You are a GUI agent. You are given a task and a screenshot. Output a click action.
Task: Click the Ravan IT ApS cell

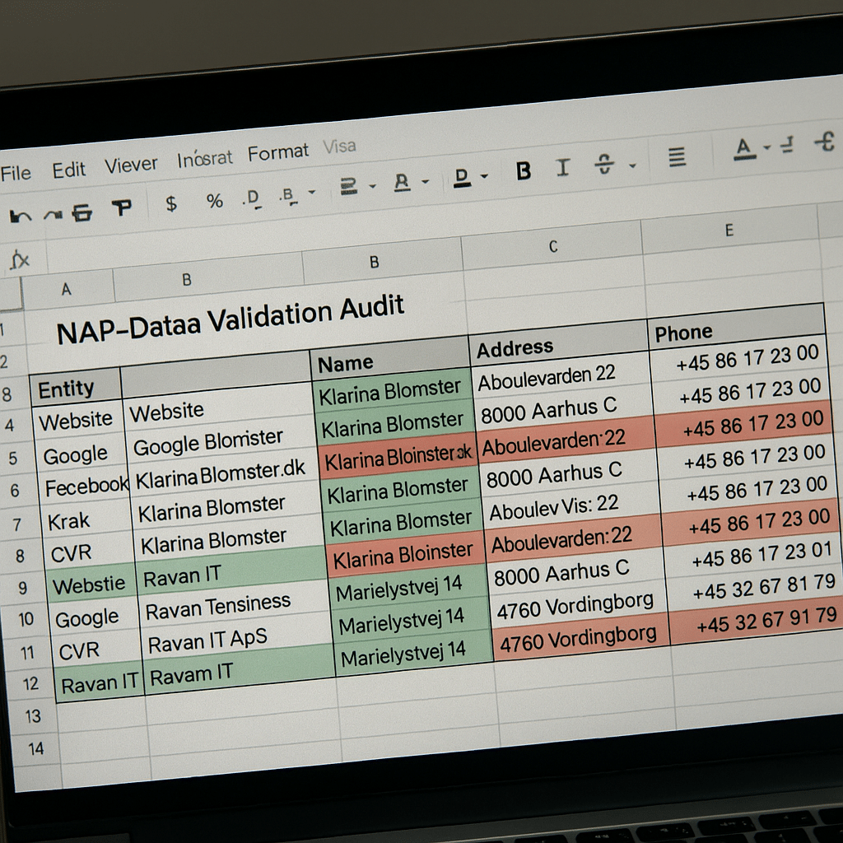(x=235, y=640)
